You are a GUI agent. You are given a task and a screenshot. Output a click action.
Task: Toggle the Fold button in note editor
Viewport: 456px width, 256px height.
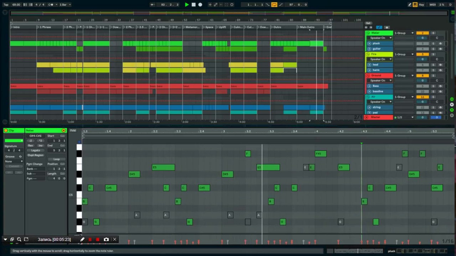[x=73, y=130]
